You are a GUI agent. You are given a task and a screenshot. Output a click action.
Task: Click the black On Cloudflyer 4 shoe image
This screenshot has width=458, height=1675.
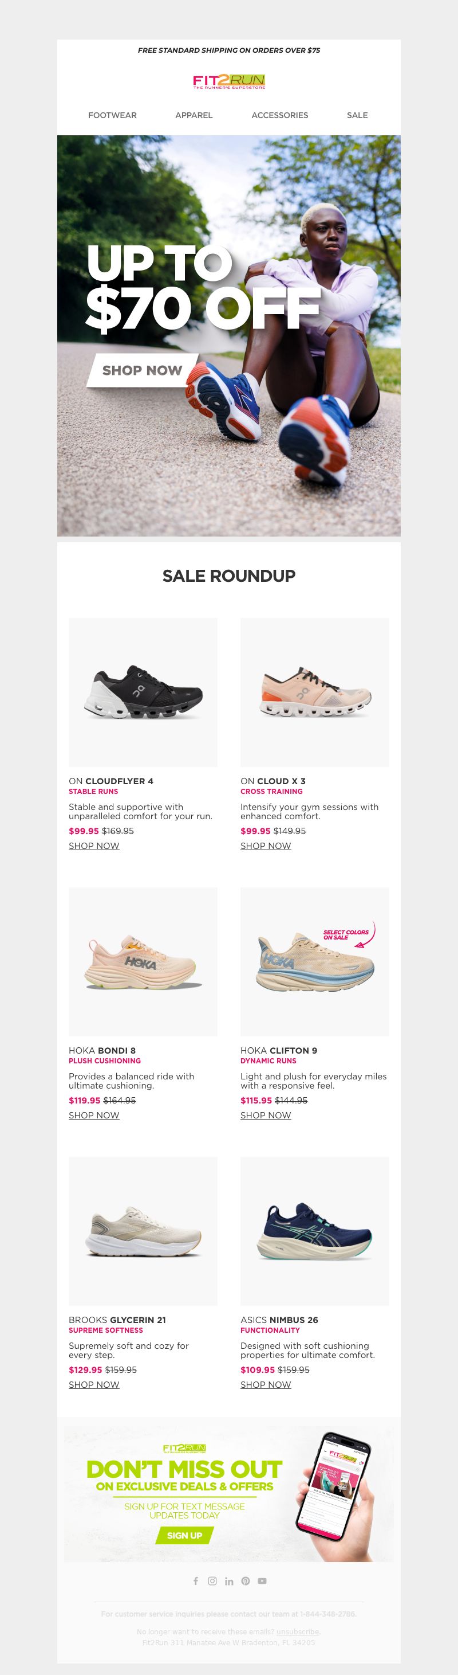(143, 692)
